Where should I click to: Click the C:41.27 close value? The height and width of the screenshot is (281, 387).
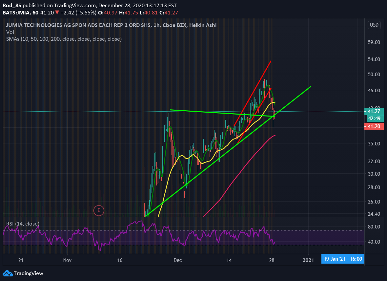pyautogui.click(x=169, y=12)
